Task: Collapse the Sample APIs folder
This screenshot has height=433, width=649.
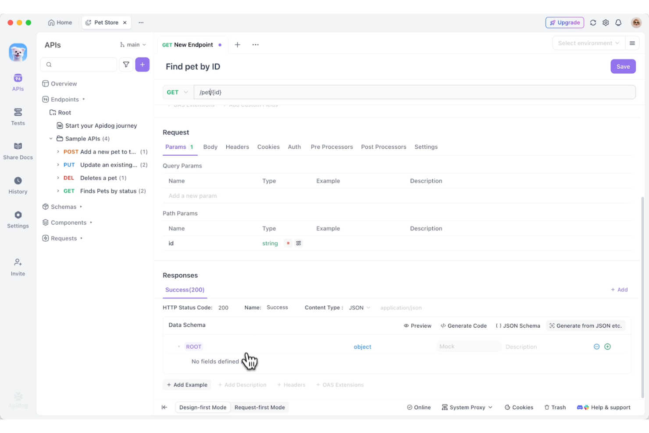Action: pos(51,139)
